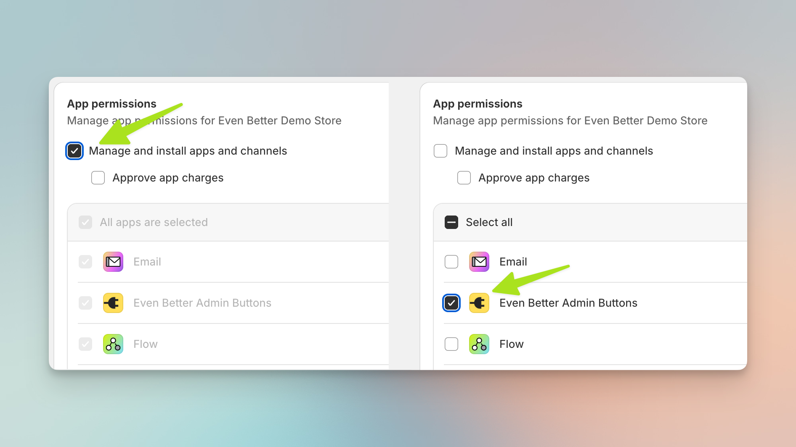The width and height of the screenshot is (796, 447).
Task: Click disabled Even Better Admin Buttons checkbox left
Action: [85, 303]
